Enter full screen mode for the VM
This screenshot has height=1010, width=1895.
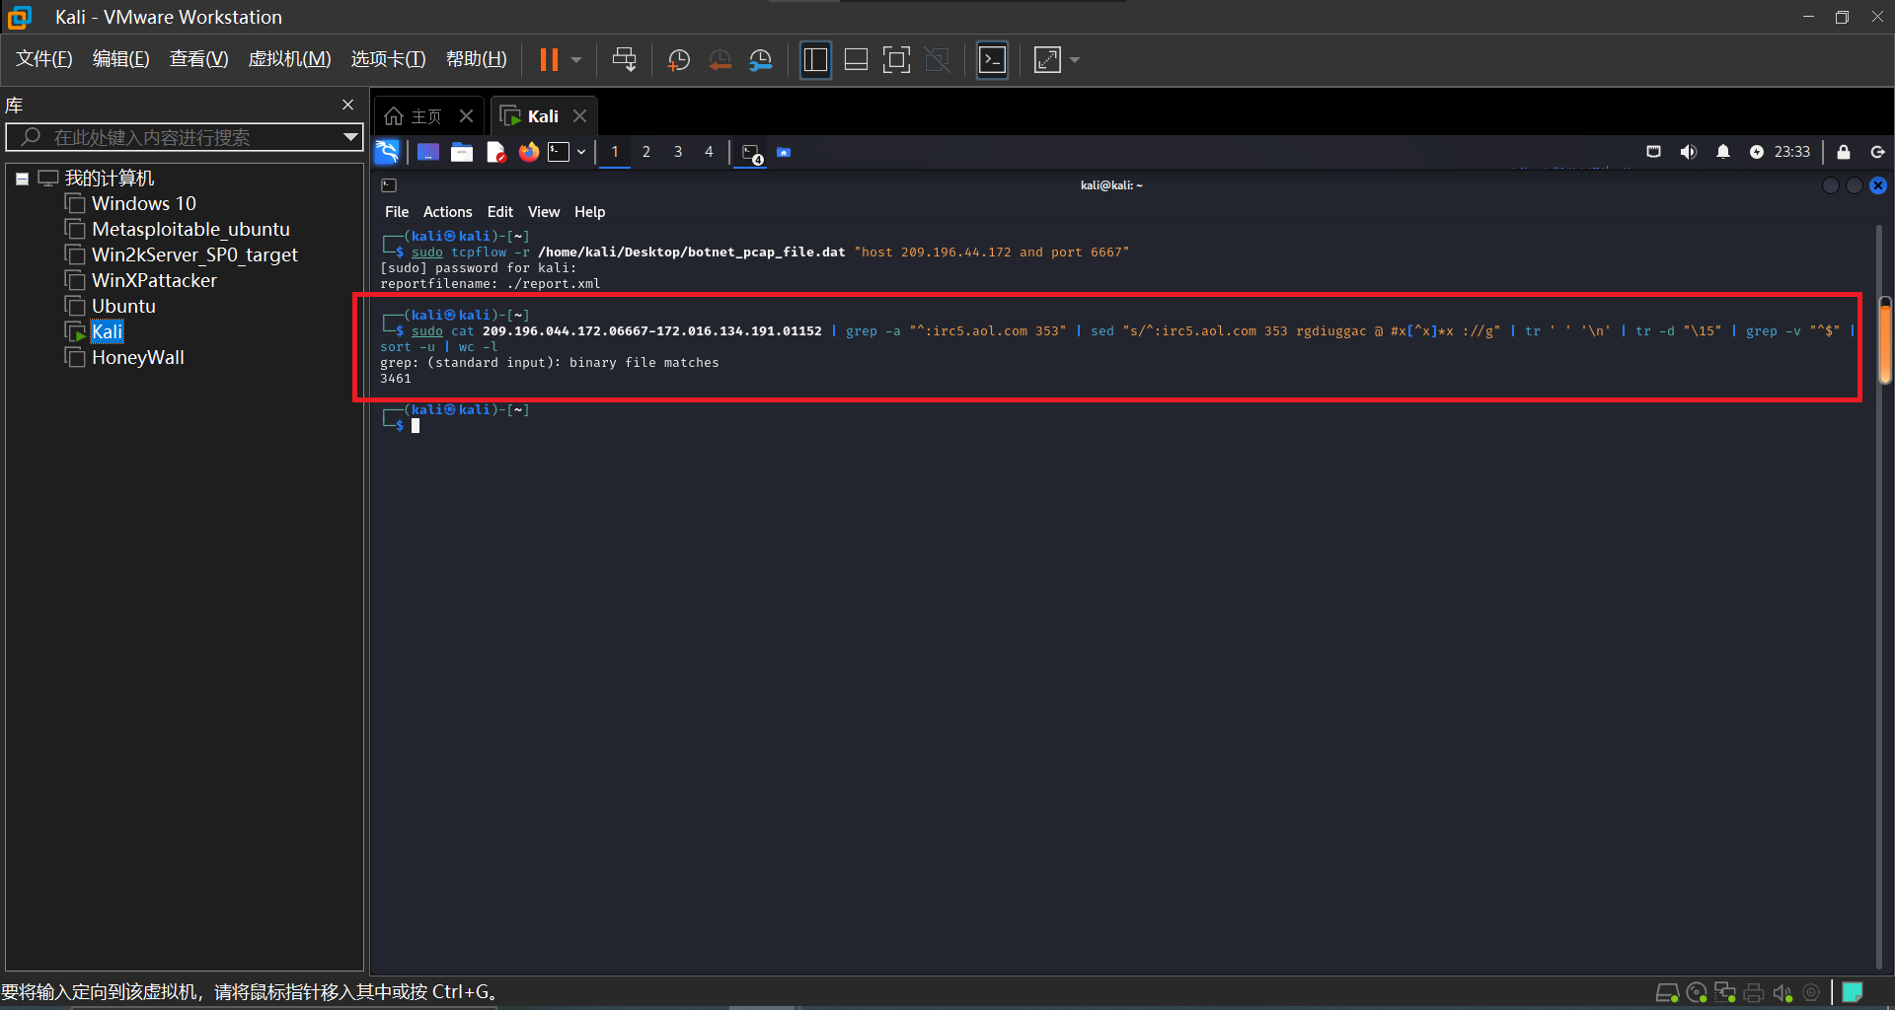point(896,60)
